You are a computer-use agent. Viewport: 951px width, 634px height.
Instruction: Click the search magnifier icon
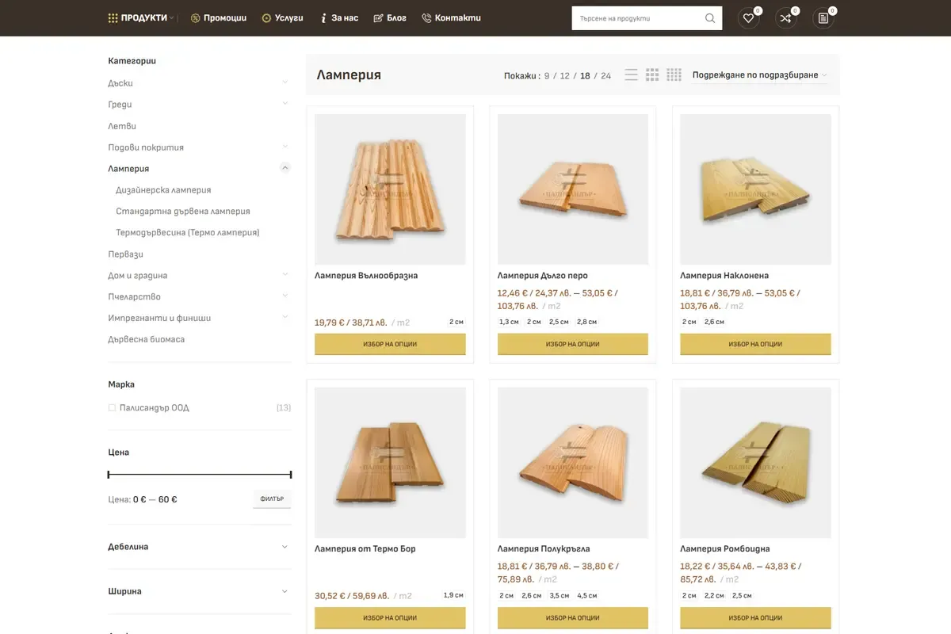[710, 18]
